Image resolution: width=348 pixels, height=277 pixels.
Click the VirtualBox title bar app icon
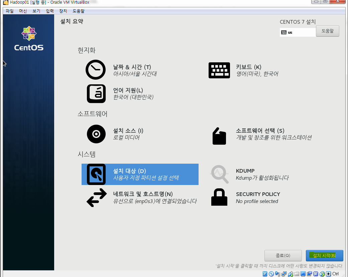point(6,2)
